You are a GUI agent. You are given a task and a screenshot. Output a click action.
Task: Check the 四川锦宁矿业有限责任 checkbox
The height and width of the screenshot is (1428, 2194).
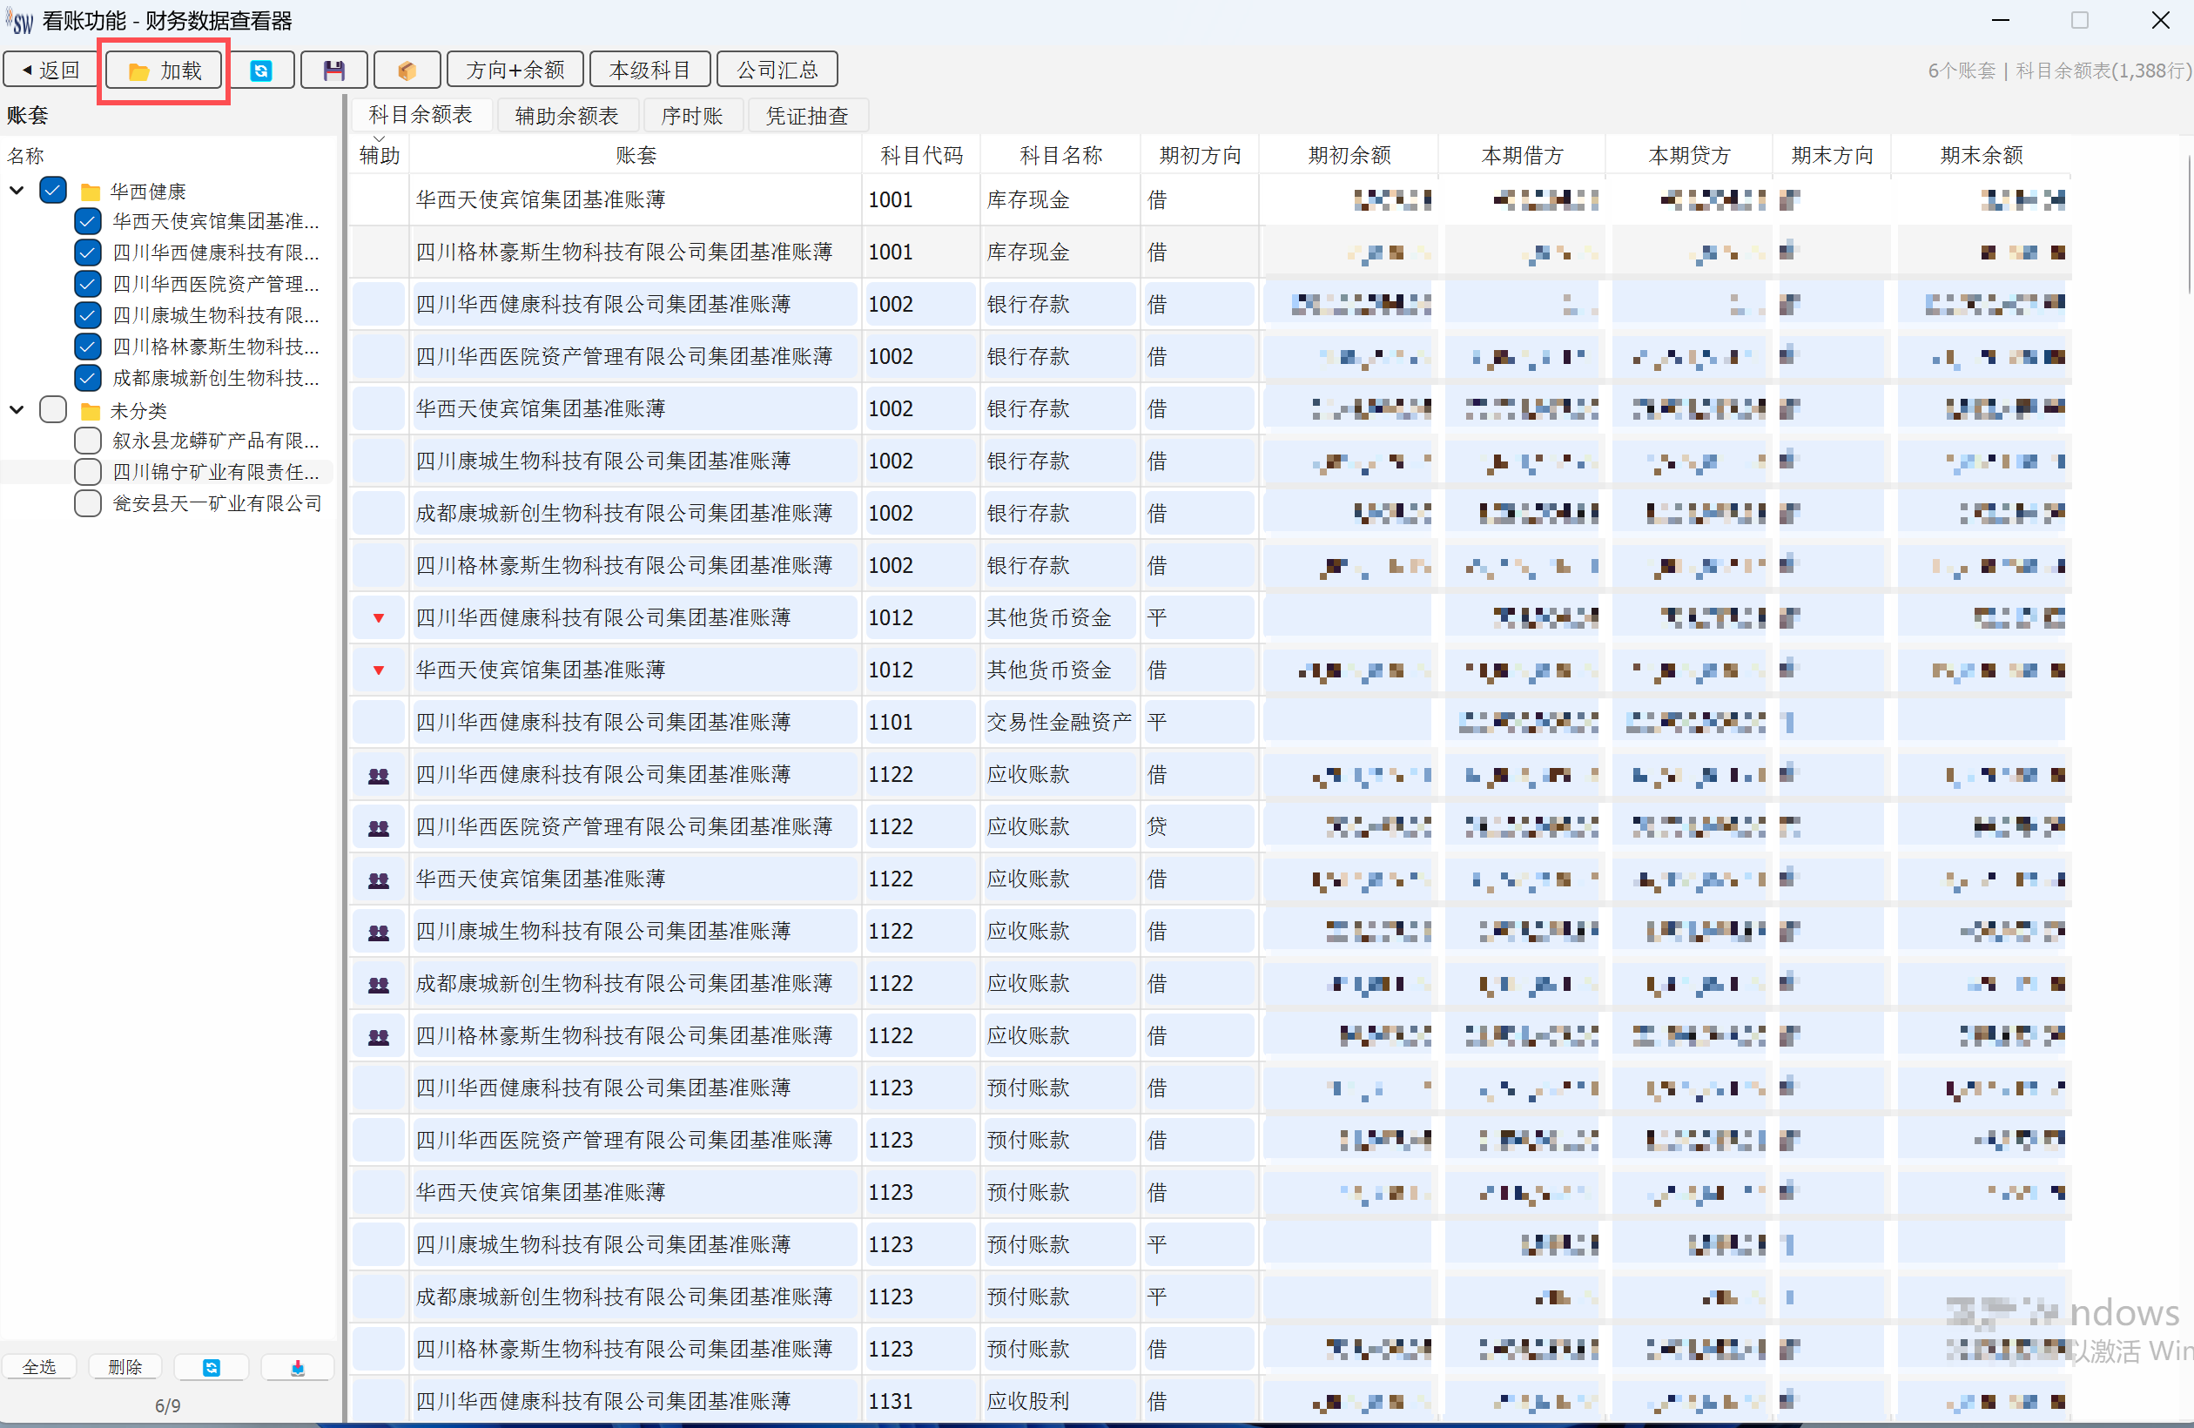pyautogui.click(x=88, y=472)
